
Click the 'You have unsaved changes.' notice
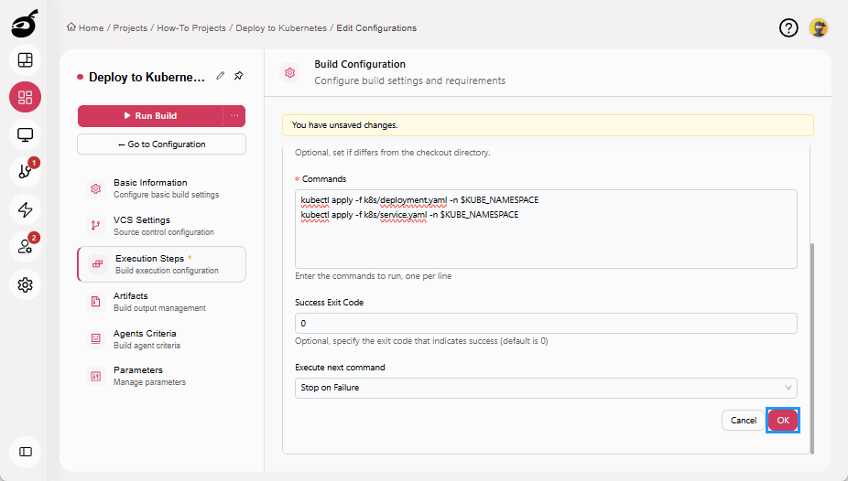tap(548, 124)
